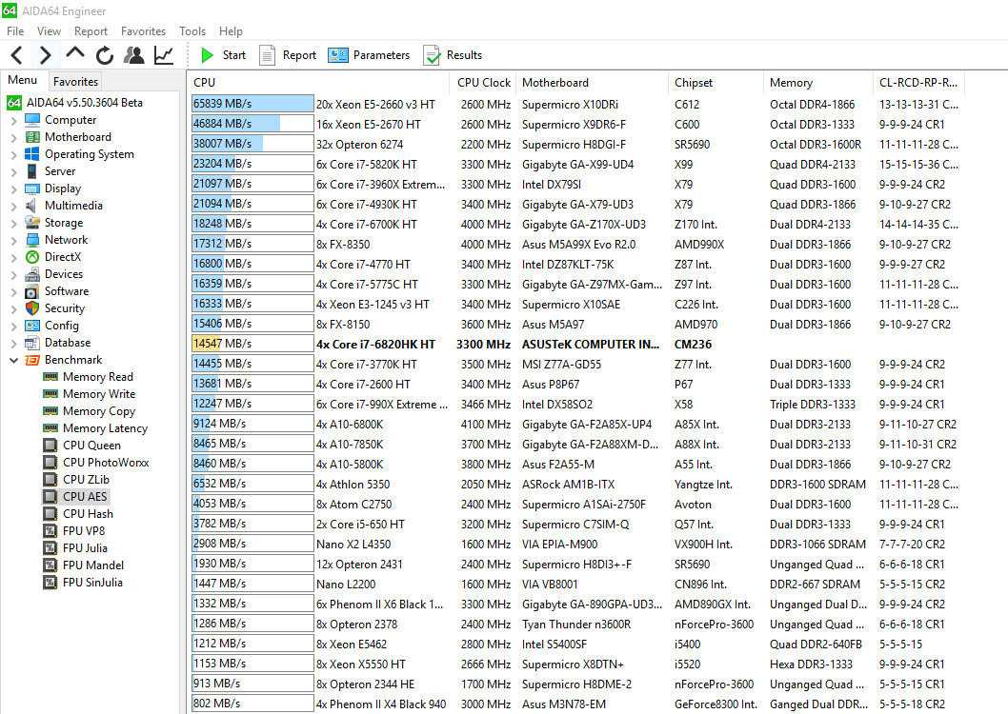1008x714 pixels.
Task: Open the Report menu
Action: pos(91,30)
